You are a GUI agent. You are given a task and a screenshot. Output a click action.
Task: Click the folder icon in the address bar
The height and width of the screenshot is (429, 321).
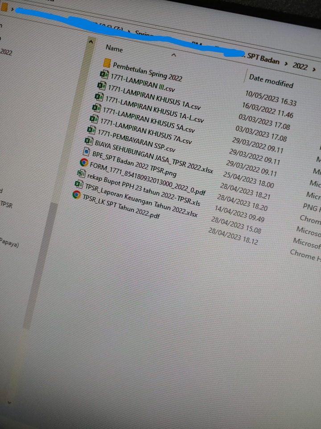pos(4,7)
